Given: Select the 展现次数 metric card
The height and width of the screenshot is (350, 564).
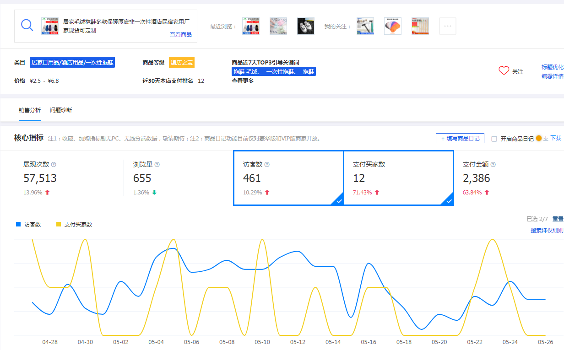Looking at the screenshot, I should tap(69, 178).
